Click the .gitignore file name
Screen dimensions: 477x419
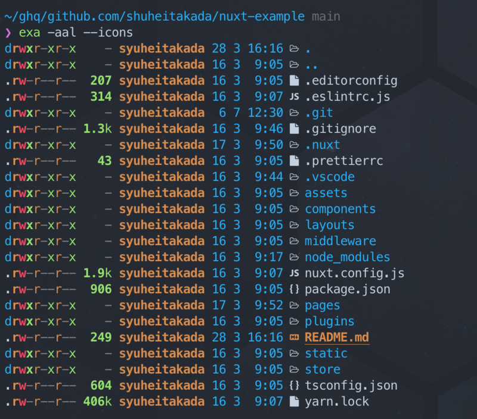(x=340, y=129)
